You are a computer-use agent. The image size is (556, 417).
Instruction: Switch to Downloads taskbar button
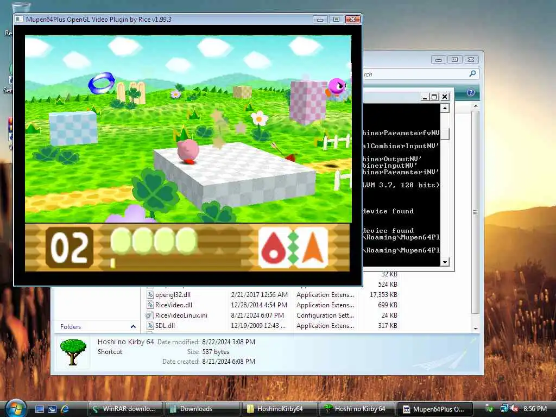(202, 409)
